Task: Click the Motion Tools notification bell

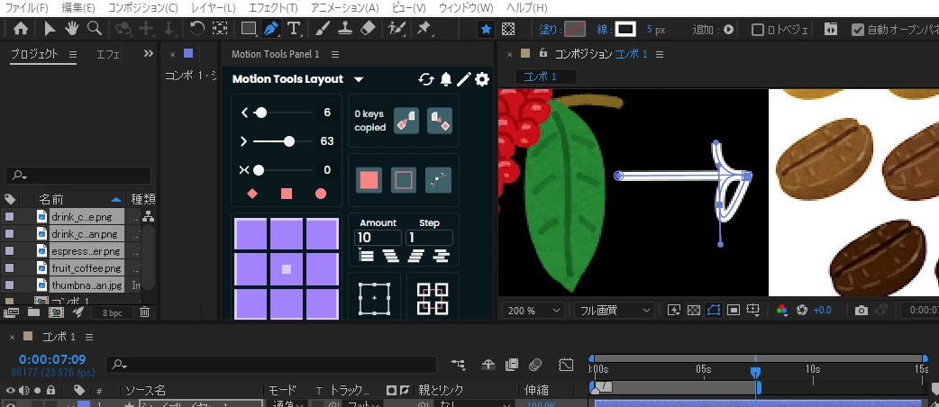Action: pyautogui.click(x=445, y=79)
